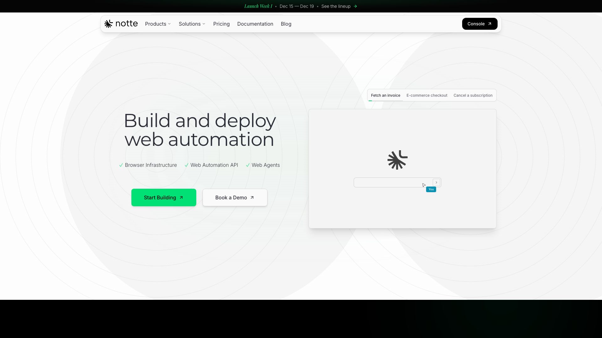Click the spinner logo inside the demo panel
The width and height of the screenshot is (602, 338).
coord(397,160)
